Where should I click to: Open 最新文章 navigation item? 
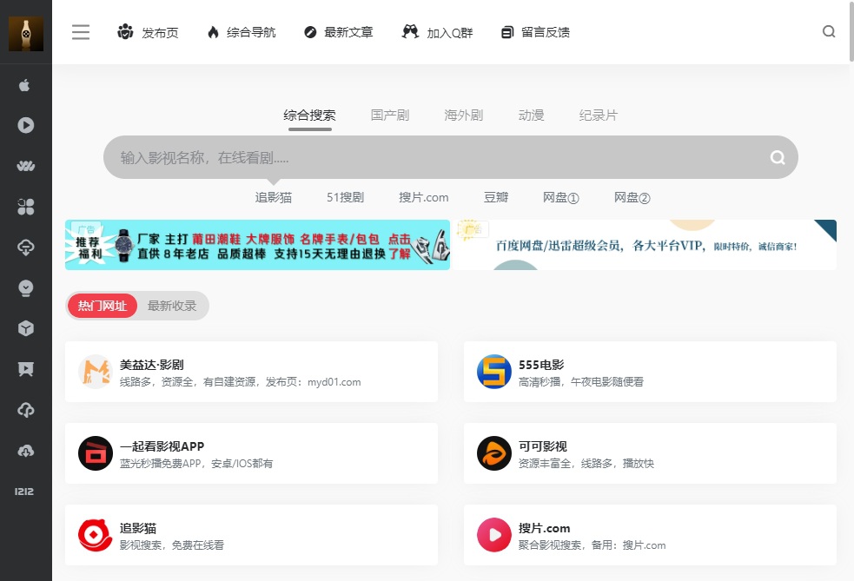point(338,32)
